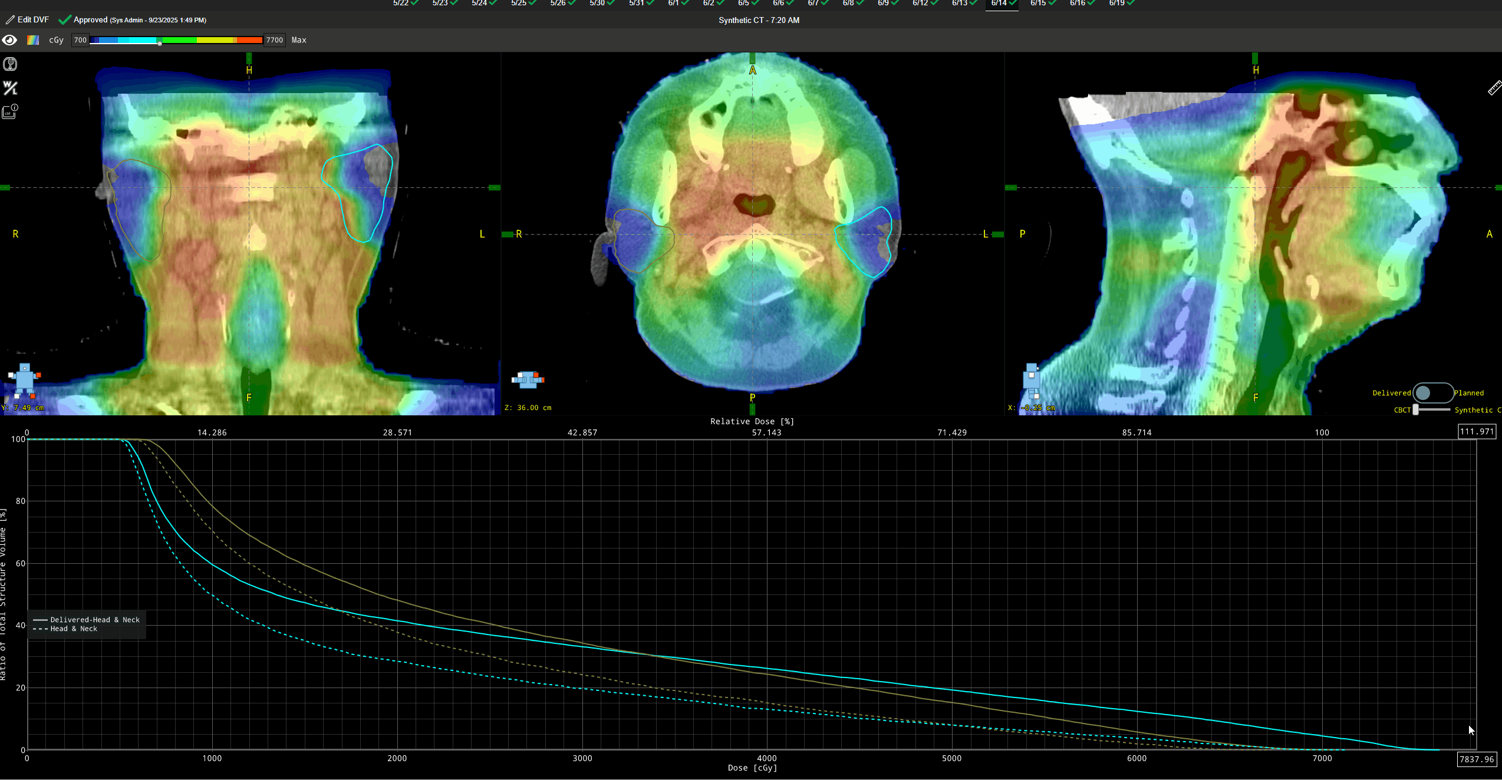Image resolution: width=1502 pixels, height=780 pixels.
Task: Click the structure contours display icon
Action: pos(10,64)
